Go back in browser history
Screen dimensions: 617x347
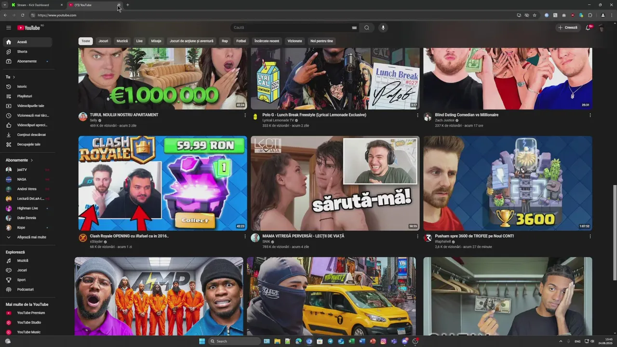pyautogui.click(x=5, y=15)
